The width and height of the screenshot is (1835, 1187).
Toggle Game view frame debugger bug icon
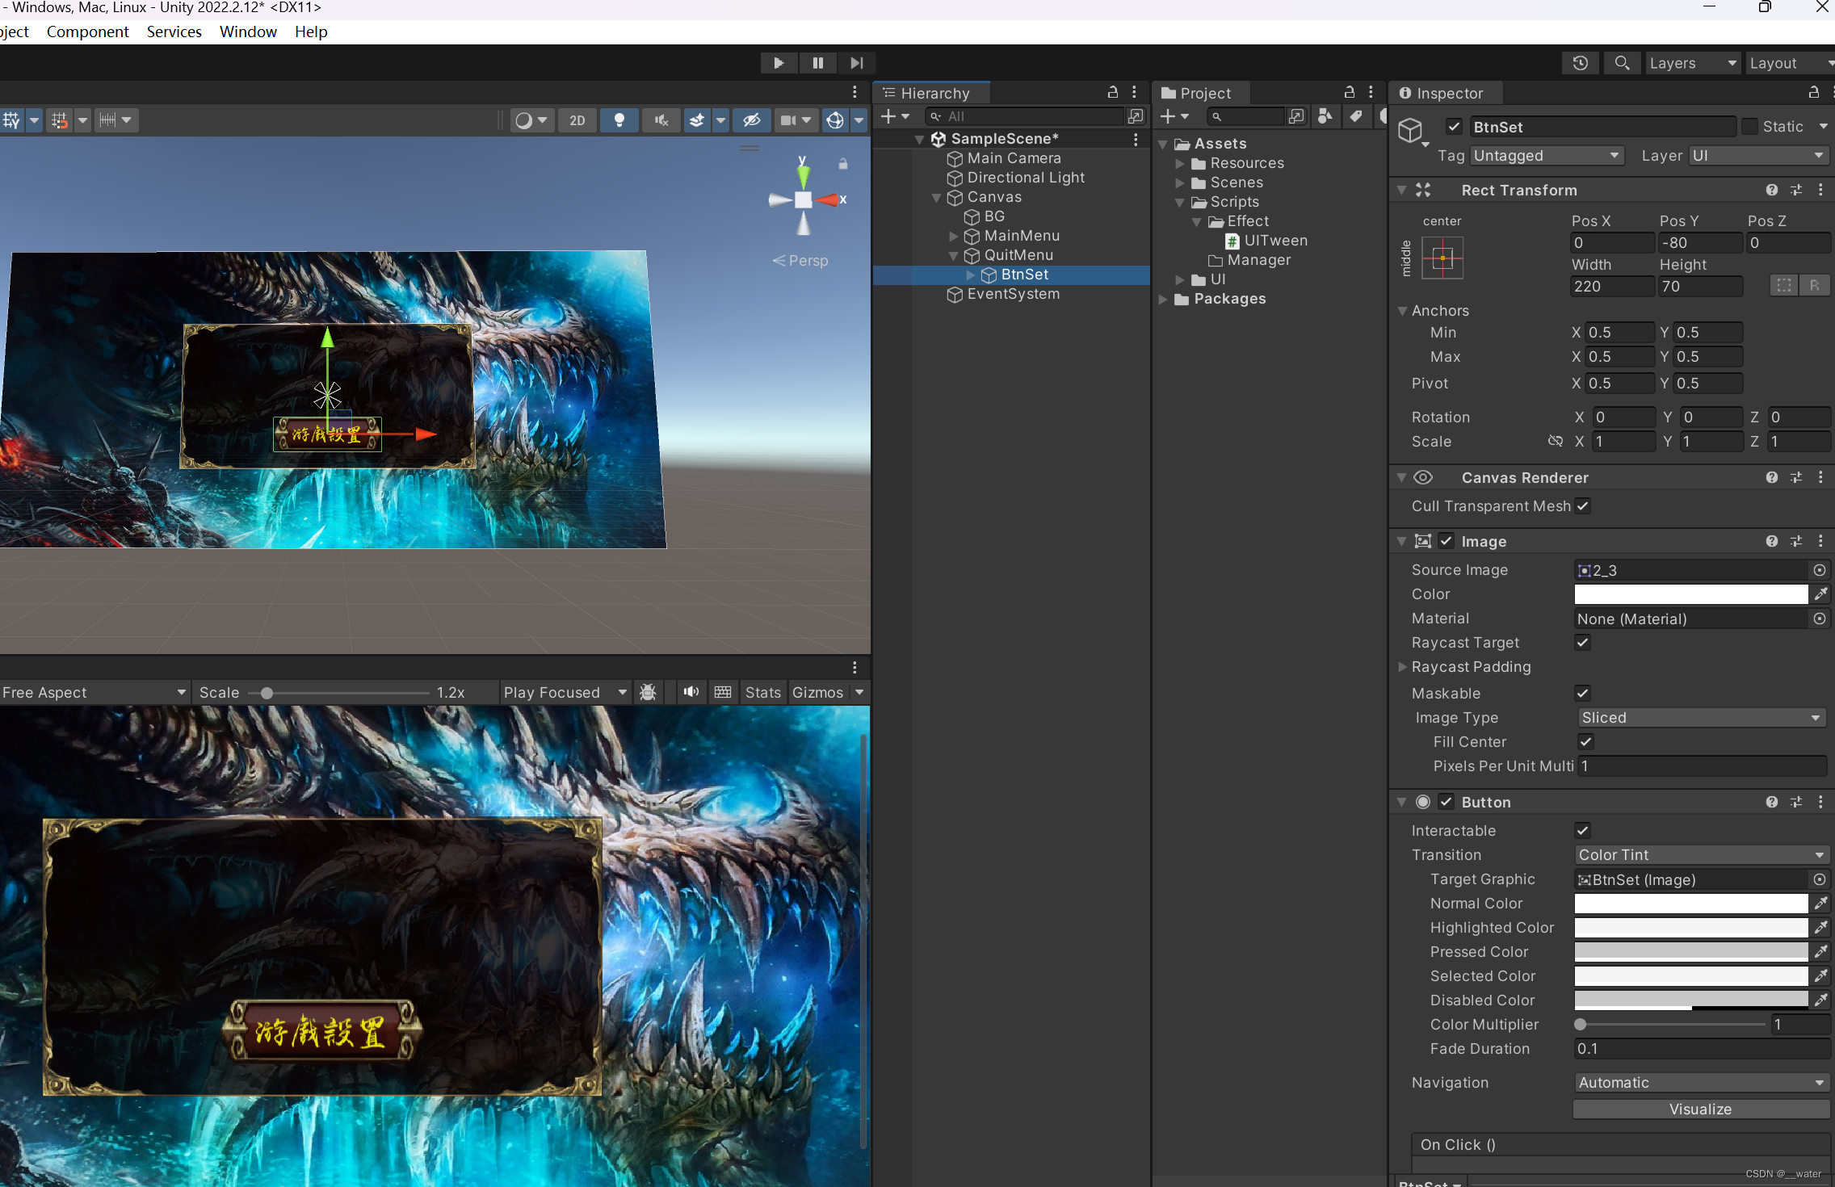648,692
